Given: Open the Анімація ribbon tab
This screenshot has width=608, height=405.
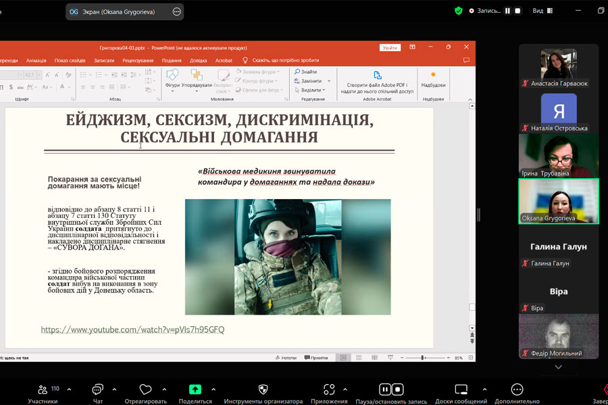Looking at the screenshot, I should point(36,61).
